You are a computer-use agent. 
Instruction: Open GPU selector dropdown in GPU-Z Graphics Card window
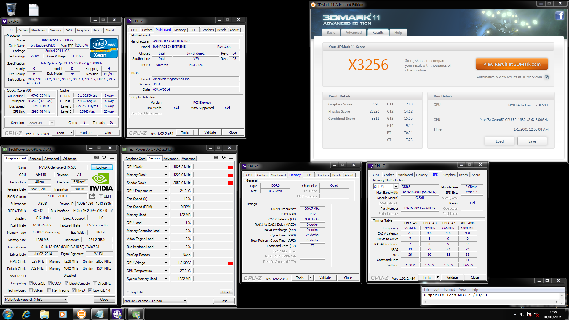(36, 300)
